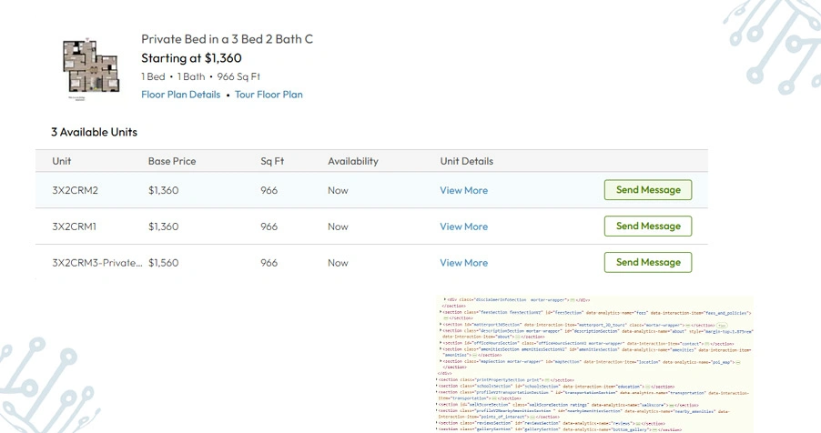Expand the feesSection node in code
Image resolution: width=821 pixels, height=433 pixels.
point(441,312)
